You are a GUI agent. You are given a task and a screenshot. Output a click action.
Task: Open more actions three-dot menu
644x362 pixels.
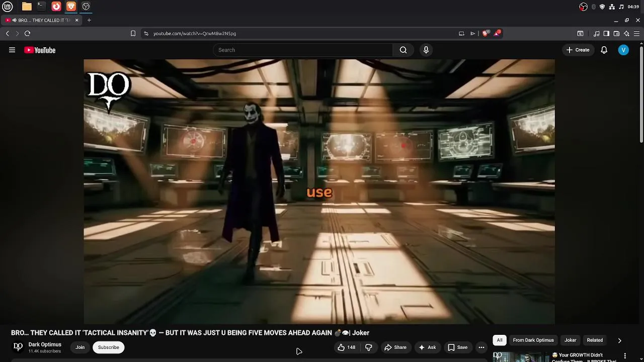[481, 347]
